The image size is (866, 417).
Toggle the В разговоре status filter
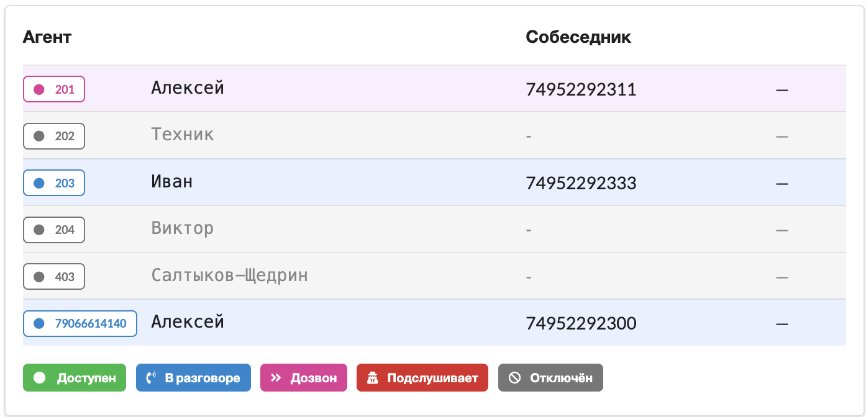[193, 378]
